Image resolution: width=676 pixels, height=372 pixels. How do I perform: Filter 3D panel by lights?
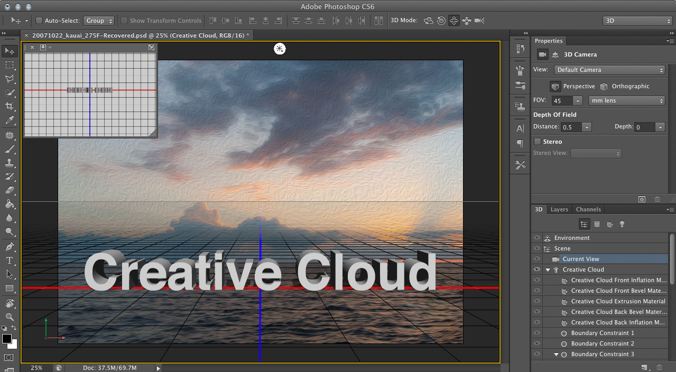pos(622,224)
